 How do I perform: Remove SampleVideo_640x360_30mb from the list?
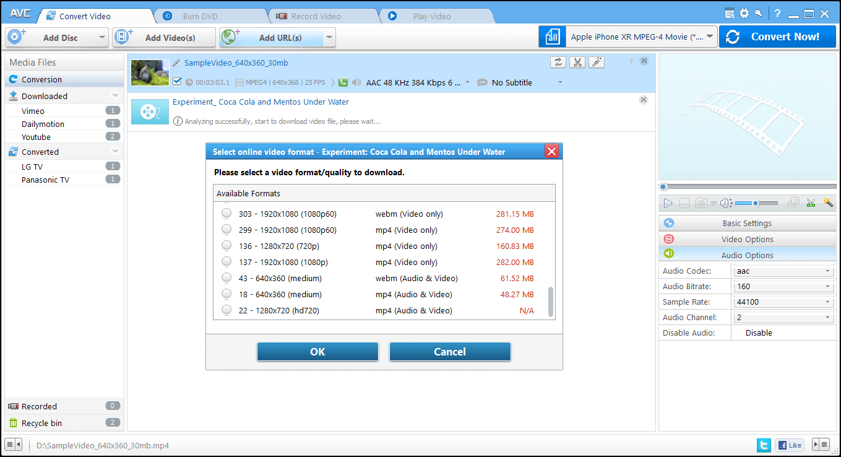tap(644, 61)
